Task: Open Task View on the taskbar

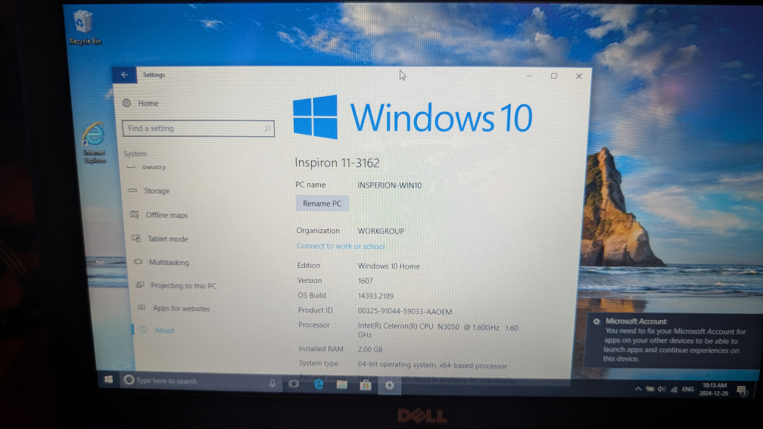Action: click(x=294, y=384)
